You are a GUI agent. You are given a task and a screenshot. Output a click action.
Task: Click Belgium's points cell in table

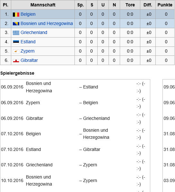pyautogui.click(x=166, y=14)
